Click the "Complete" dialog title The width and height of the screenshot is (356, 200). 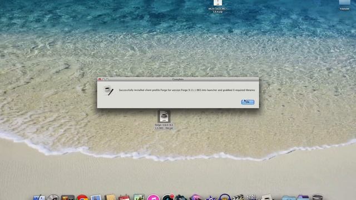pos(178,79)
